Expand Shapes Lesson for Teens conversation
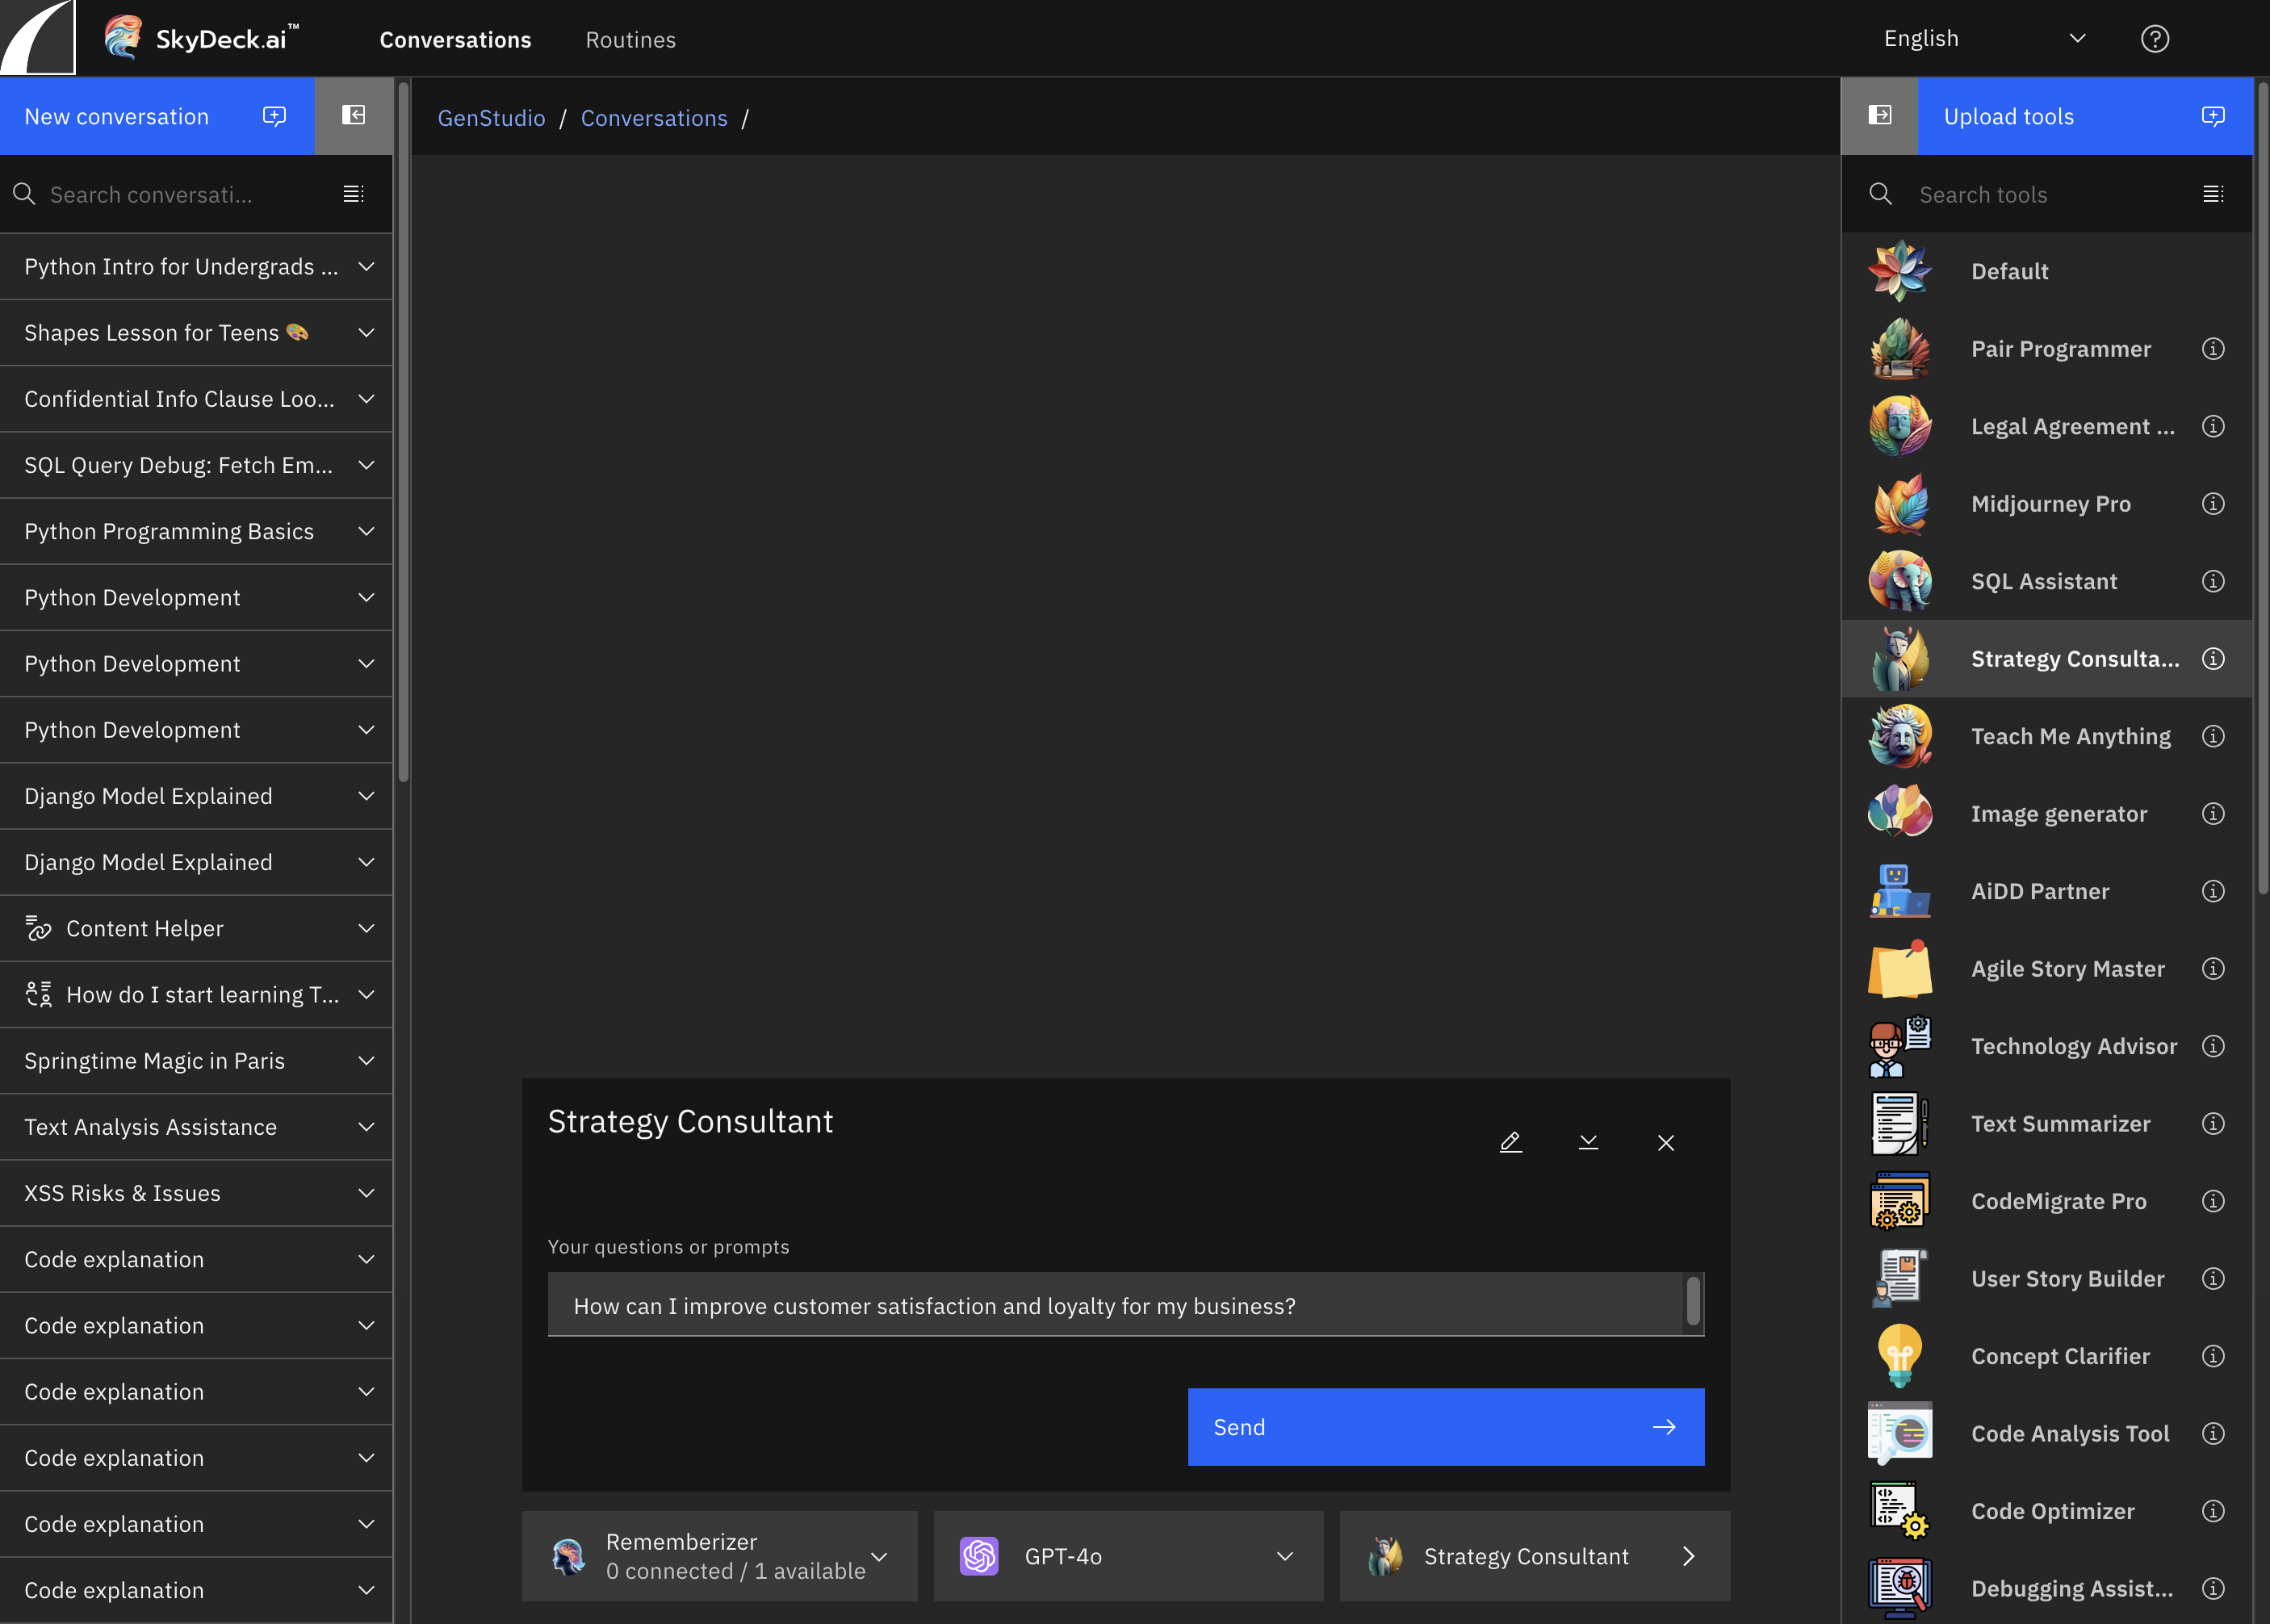The image size is (2270, 1624). coord(366,333)
